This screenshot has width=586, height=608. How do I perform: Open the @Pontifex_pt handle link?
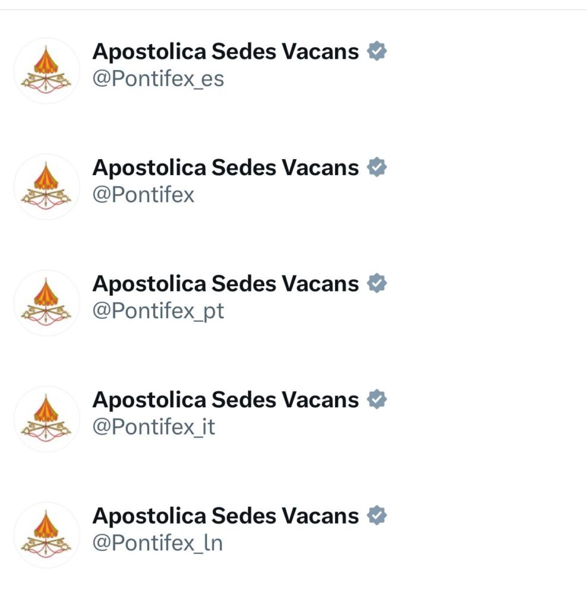(x=158, y=311)
